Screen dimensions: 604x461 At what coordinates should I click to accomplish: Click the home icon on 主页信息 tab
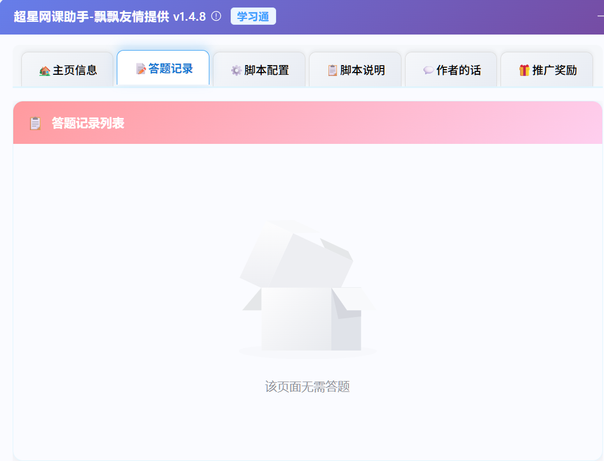tap(45, 69)
